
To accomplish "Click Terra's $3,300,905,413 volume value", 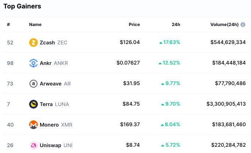I will [226, 104].
